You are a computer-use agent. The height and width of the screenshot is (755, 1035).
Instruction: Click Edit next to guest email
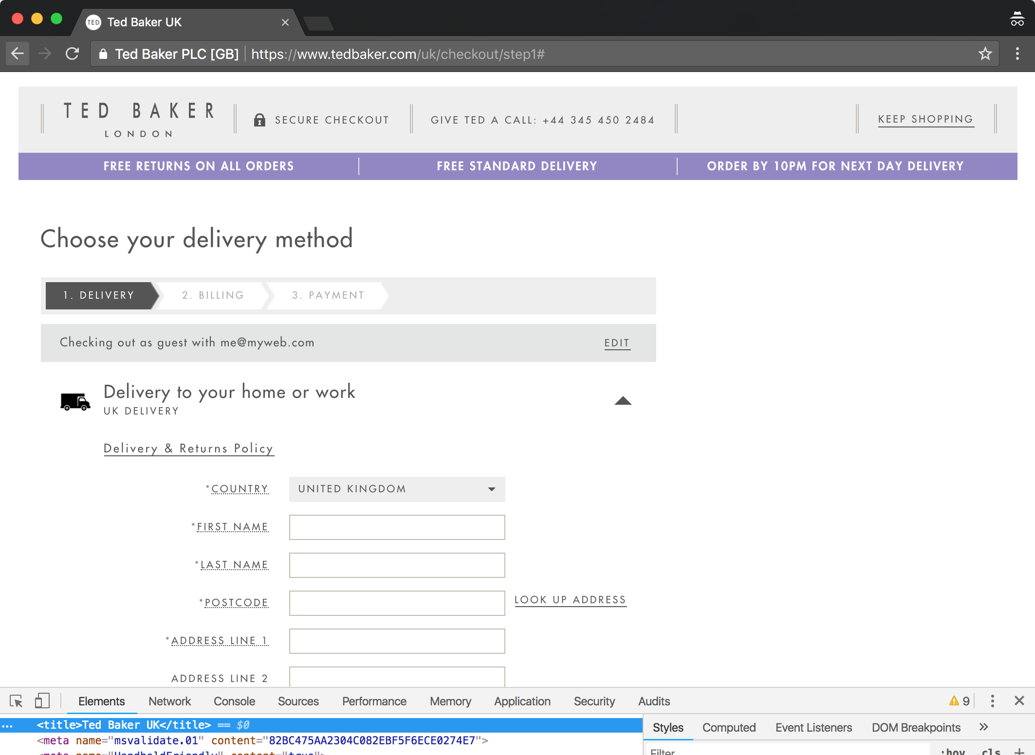617,343
